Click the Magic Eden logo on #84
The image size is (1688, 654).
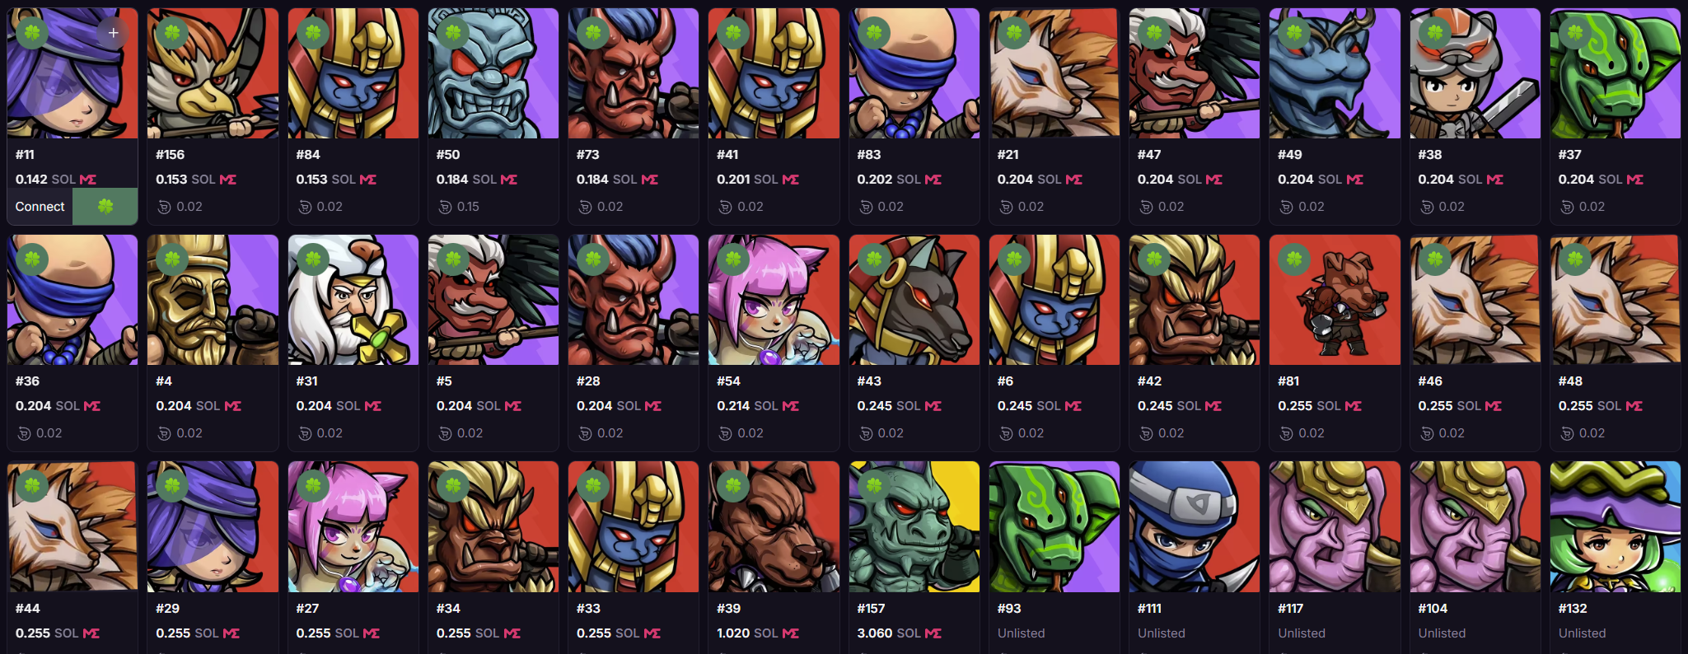pos(368,180)
